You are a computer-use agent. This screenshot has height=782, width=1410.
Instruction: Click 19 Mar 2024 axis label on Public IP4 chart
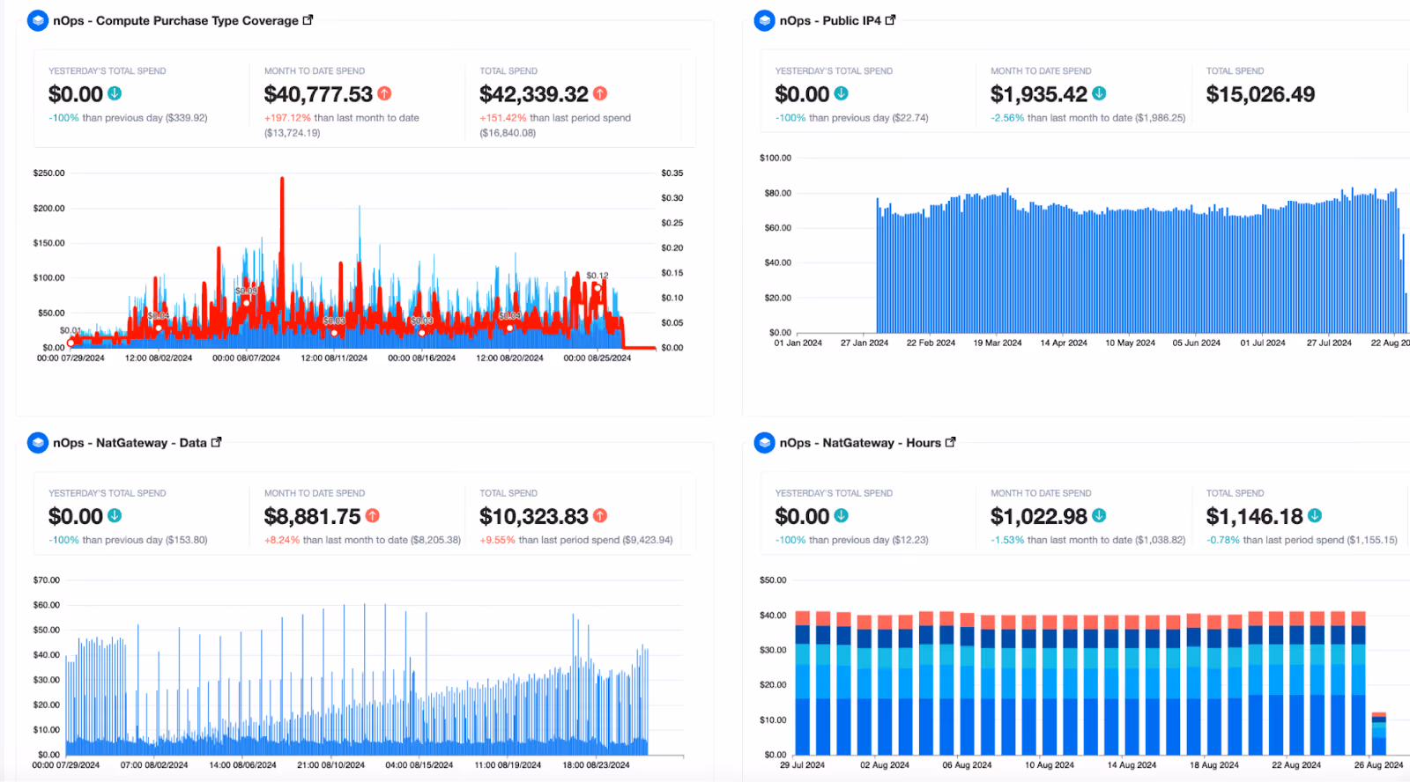(998, 343)
